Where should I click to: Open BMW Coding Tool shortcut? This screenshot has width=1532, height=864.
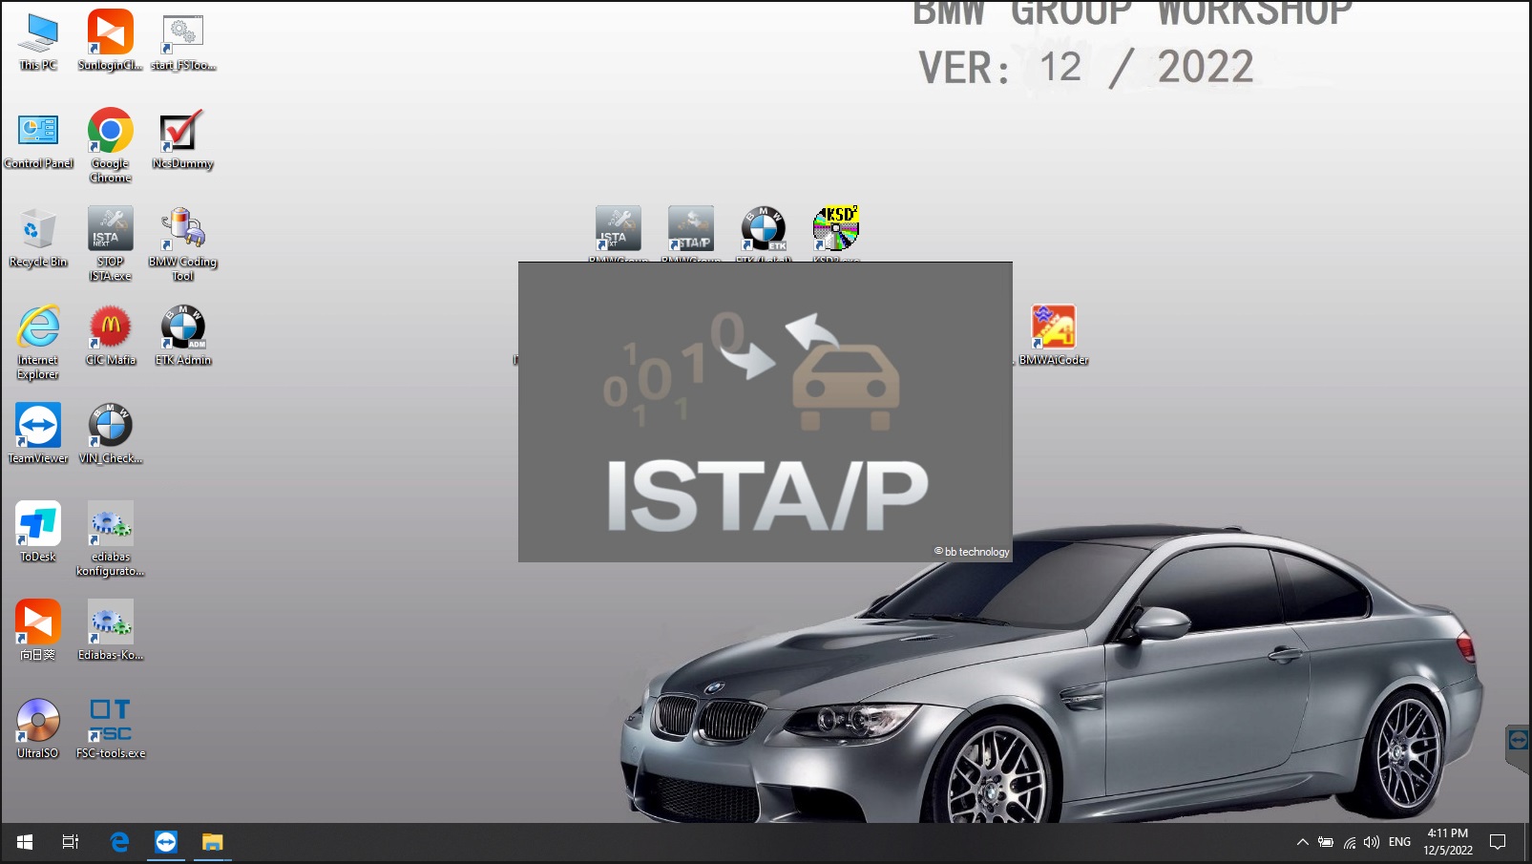point(183,244)
